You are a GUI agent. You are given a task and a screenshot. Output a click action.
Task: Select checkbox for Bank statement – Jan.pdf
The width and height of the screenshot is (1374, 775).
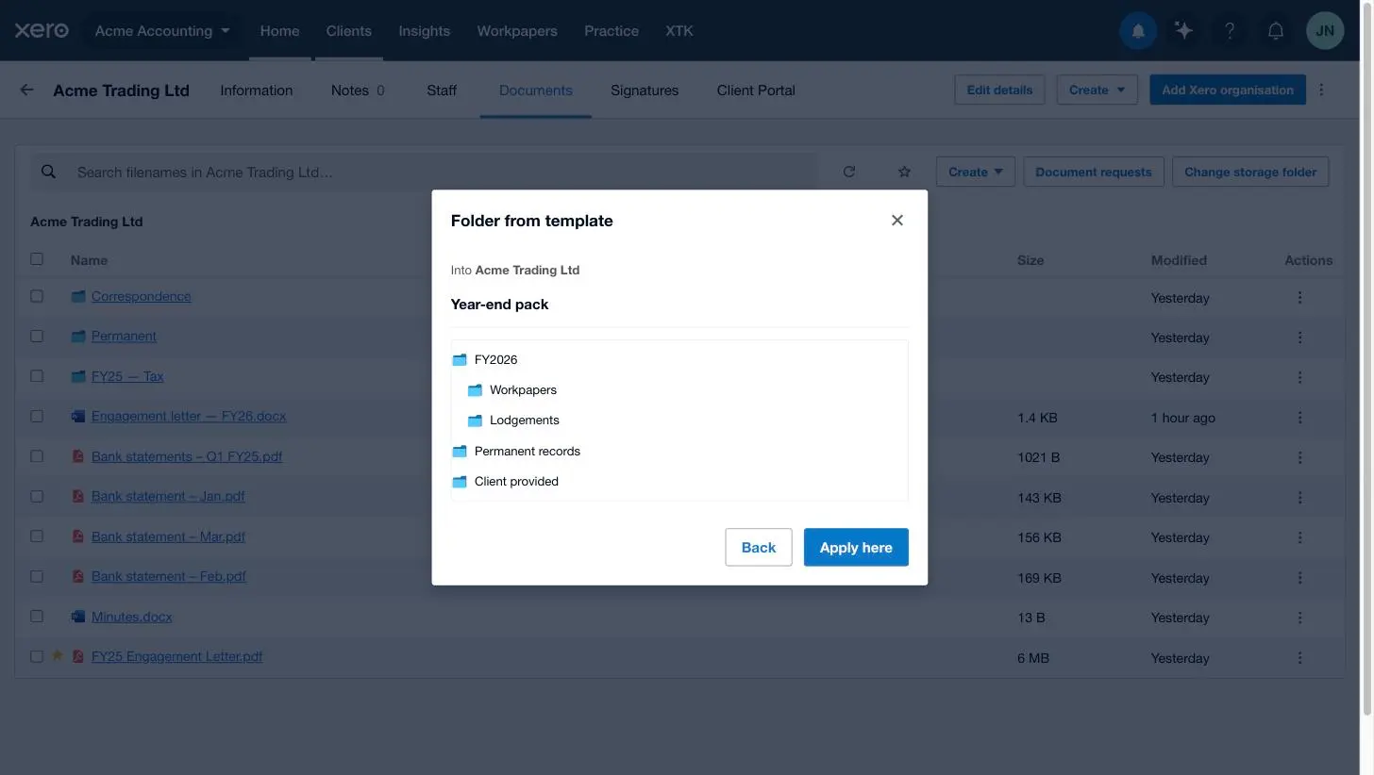pyautogui.click(x=37, y=496)
